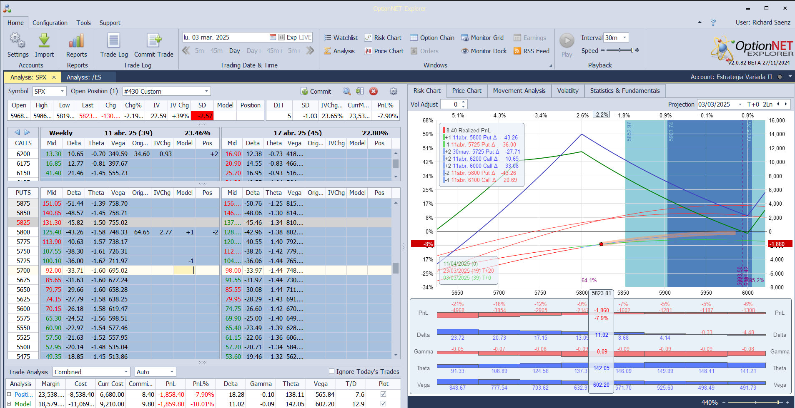Open the Trade Log
The width and height of the screenshot is (795, 408).
(x=114, y=45)
